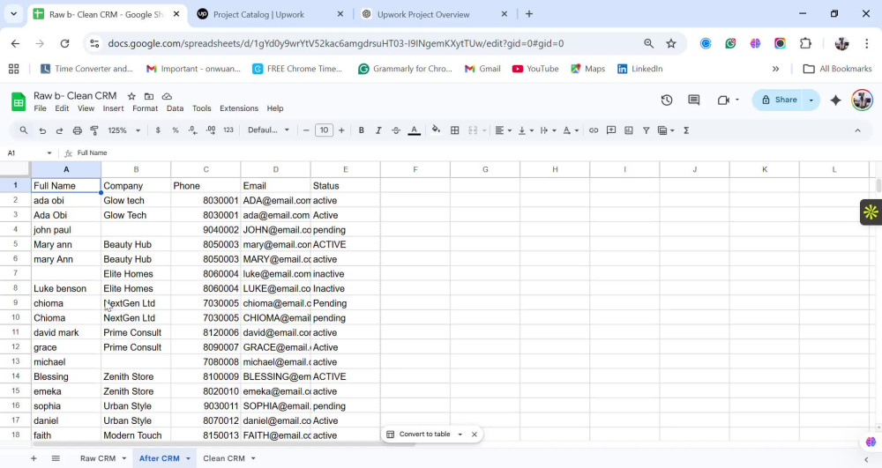Open the Borders tool

pyautogui.click(x=454, y=130)
